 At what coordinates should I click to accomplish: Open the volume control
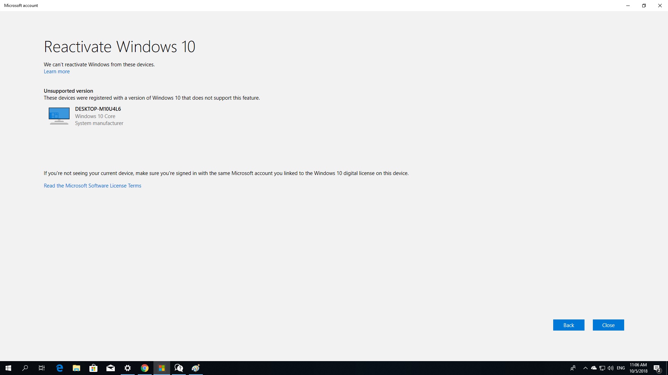[x=611, y=368]
